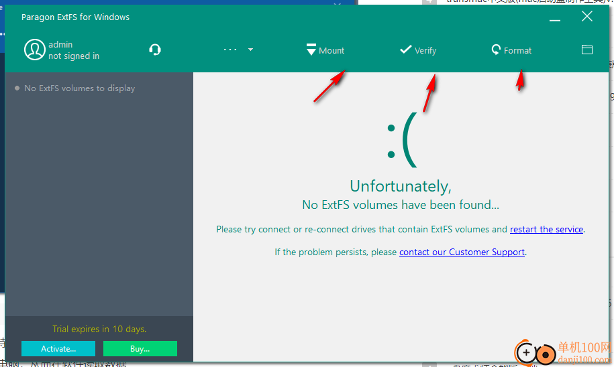Click the 'not signed in' account text
614x367 pixels.
tap(74, 56)
